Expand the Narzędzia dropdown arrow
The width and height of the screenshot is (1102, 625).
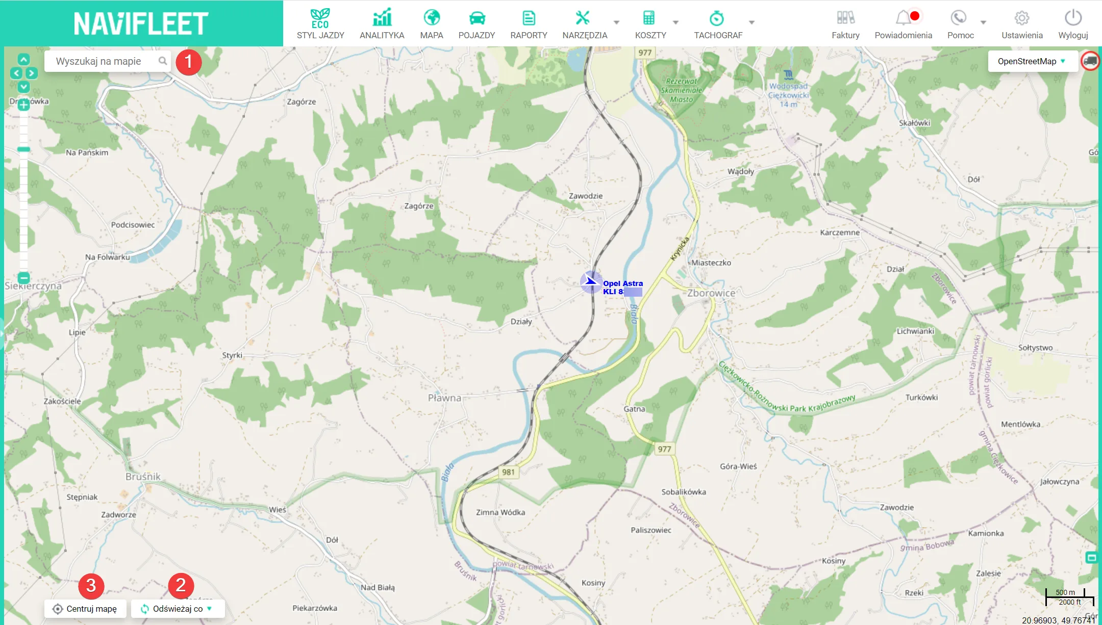[x=616, y=22]
